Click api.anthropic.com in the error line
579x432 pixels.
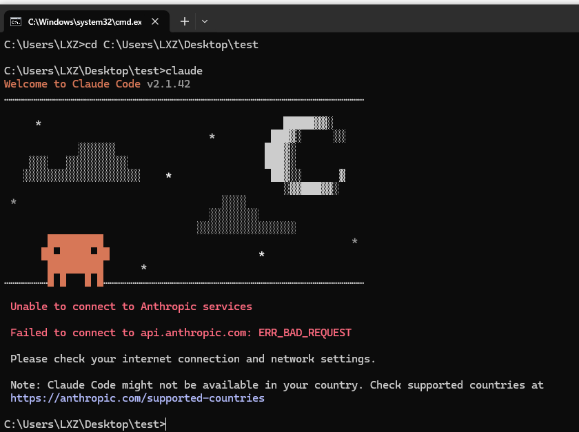[x=194, y=333]
